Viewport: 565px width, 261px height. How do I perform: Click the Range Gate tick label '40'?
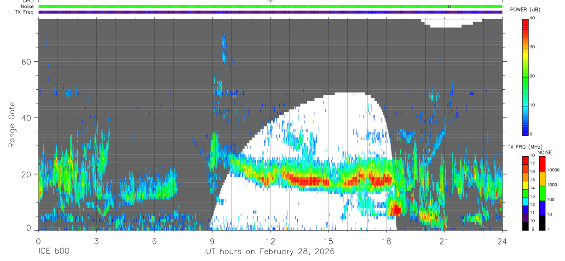coord(26,118)
